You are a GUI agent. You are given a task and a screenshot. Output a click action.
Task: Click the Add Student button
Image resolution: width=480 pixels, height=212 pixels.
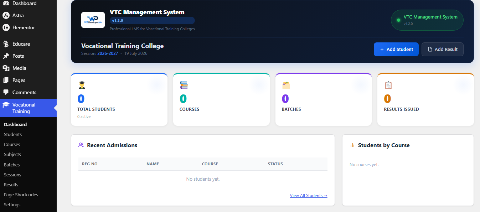click(x=396, y=49)
